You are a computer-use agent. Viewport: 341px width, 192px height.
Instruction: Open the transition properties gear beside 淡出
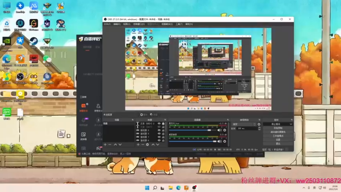(259, 124)
